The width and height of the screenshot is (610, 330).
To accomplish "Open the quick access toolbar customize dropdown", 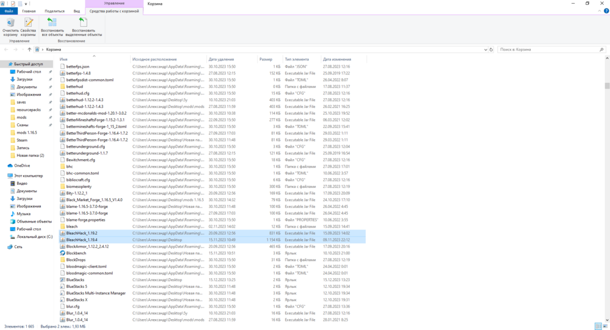I will tap(26, 4).
